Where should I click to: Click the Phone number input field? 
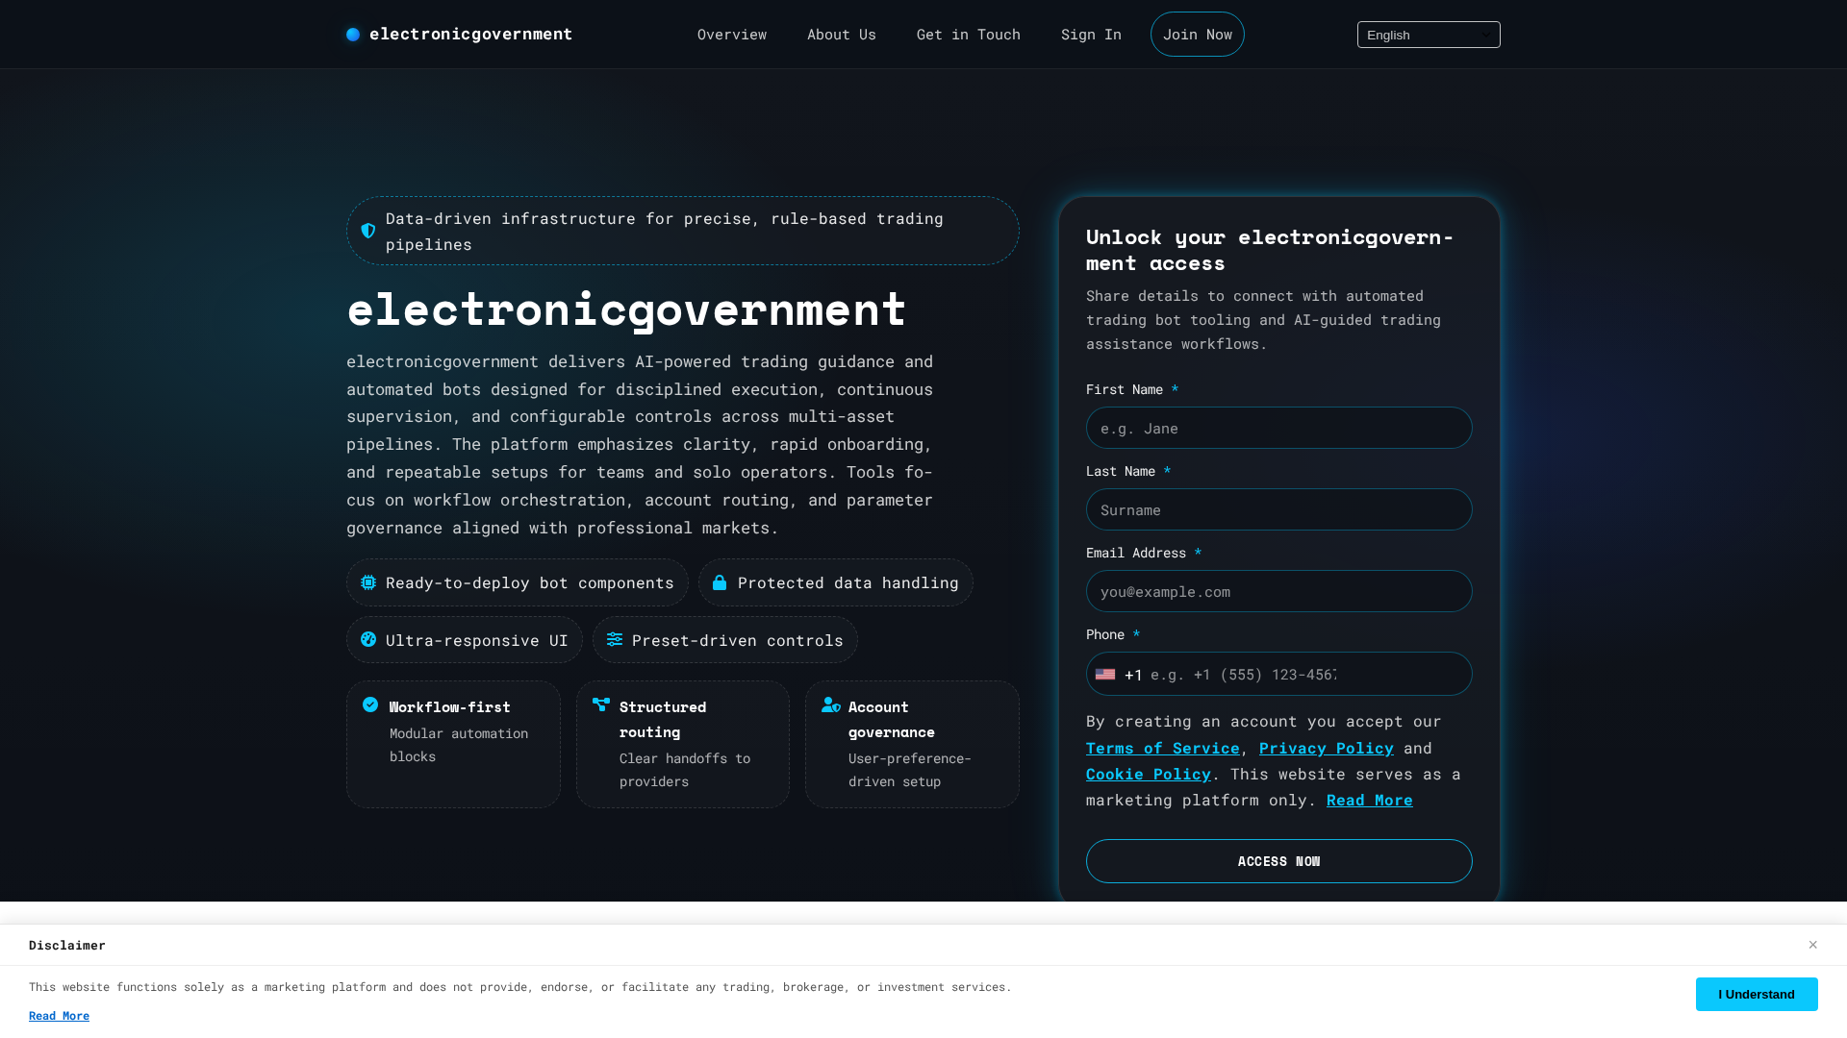[1279, 674]
